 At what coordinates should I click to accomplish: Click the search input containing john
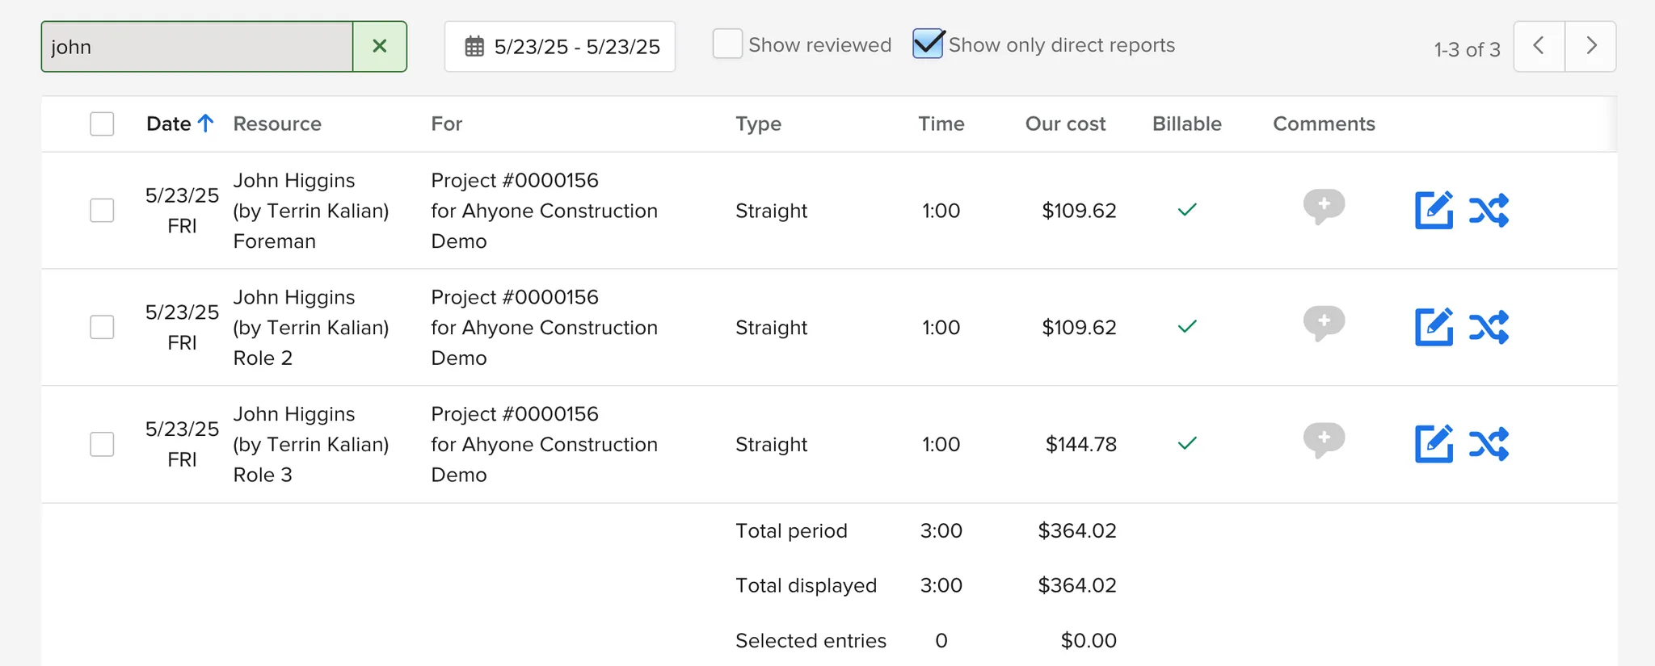coord(197,47)
